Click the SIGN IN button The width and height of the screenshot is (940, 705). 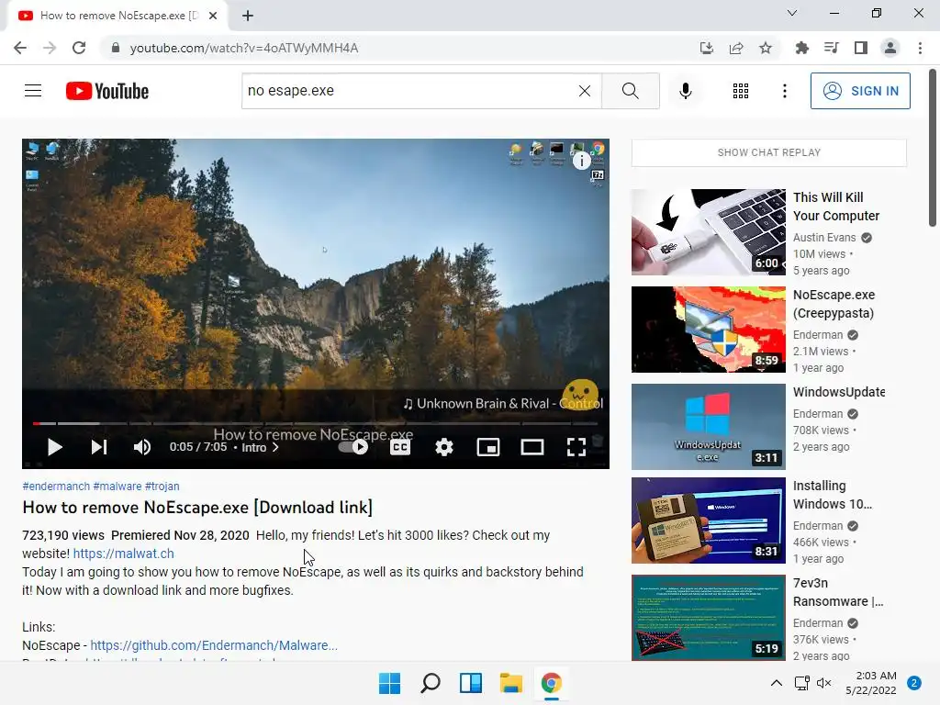point(860,91)
